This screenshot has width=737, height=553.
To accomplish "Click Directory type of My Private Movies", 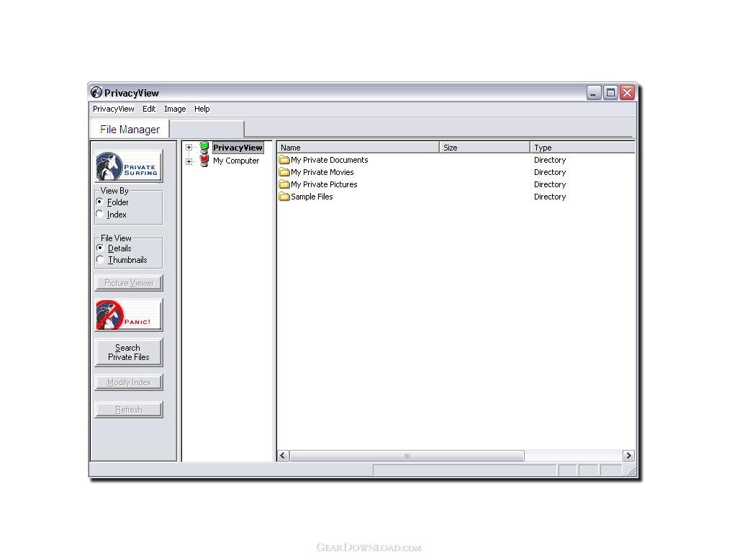I will point(550,172).
